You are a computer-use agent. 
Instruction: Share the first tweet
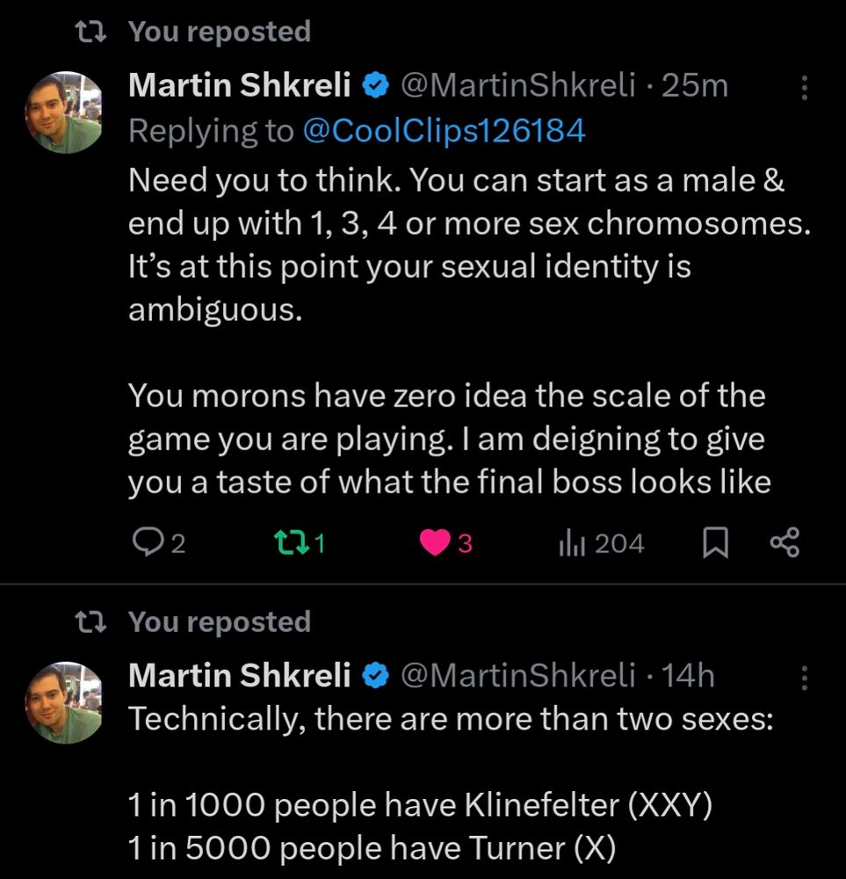click(x=785, y=543)
